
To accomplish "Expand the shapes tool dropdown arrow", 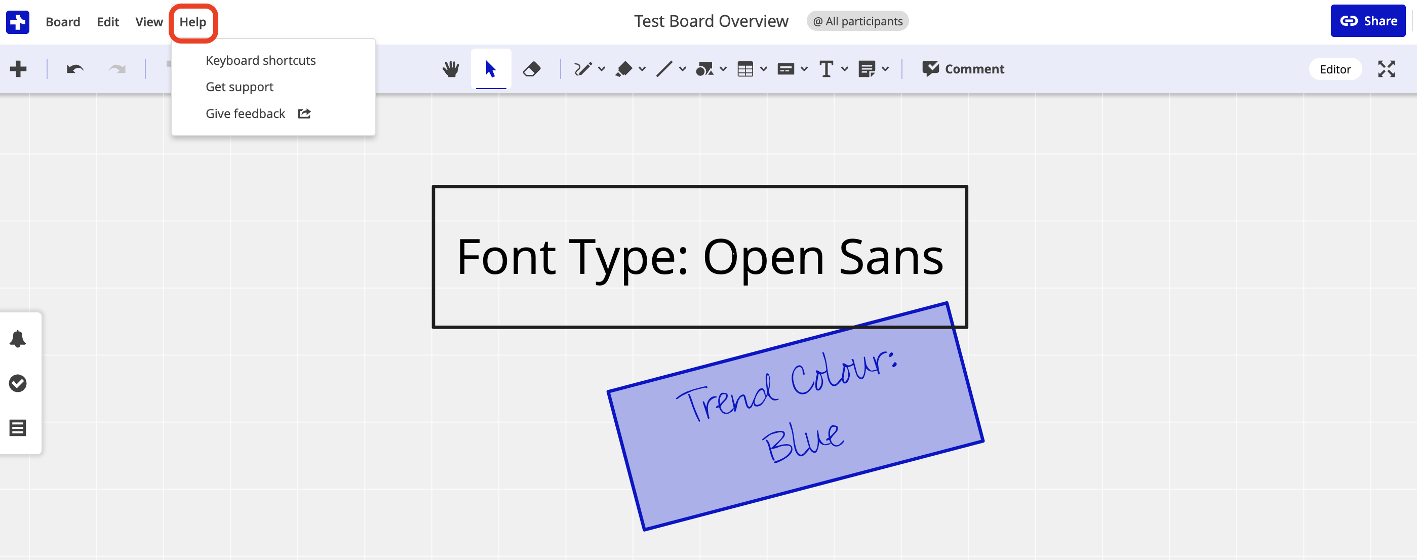I will click(x=723, y=69).
